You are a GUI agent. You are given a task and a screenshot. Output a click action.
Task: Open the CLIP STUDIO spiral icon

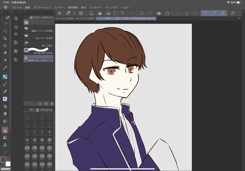pyautogui.click(x=81, y=13)
